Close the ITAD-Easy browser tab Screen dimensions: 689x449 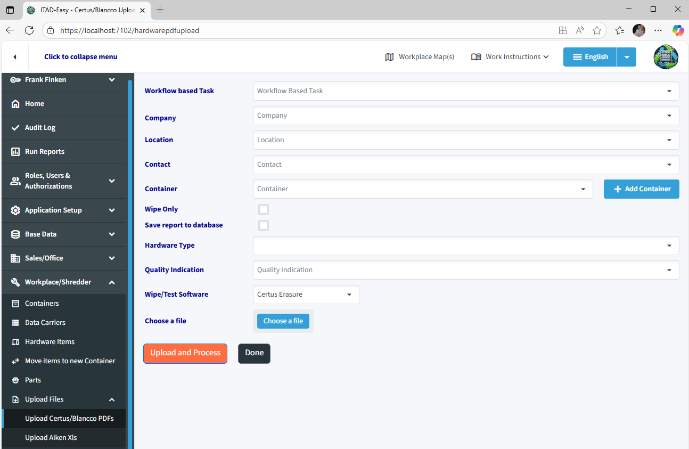pyautogui.click(x=142, y=10)
